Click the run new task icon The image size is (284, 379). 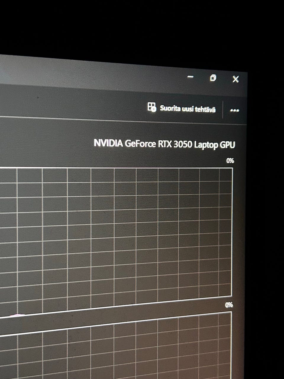click(152, 107)
